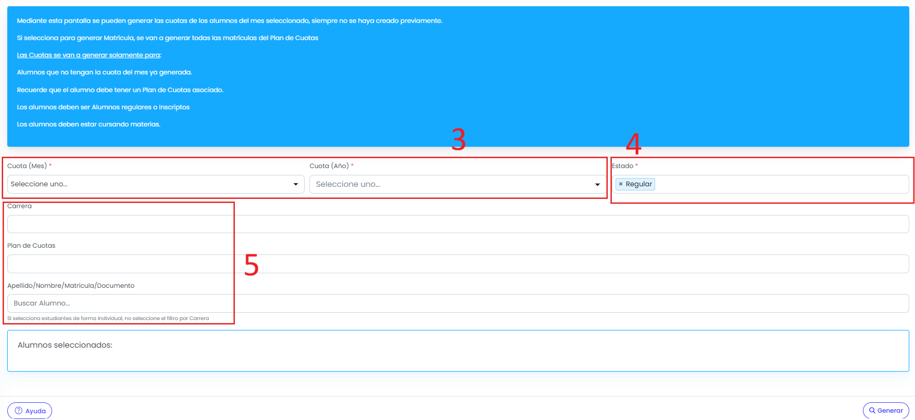The height and width of the screenshot is (420, 915).
Task: Click the Regular tag label in Estado
Action: tap(639, 184)
